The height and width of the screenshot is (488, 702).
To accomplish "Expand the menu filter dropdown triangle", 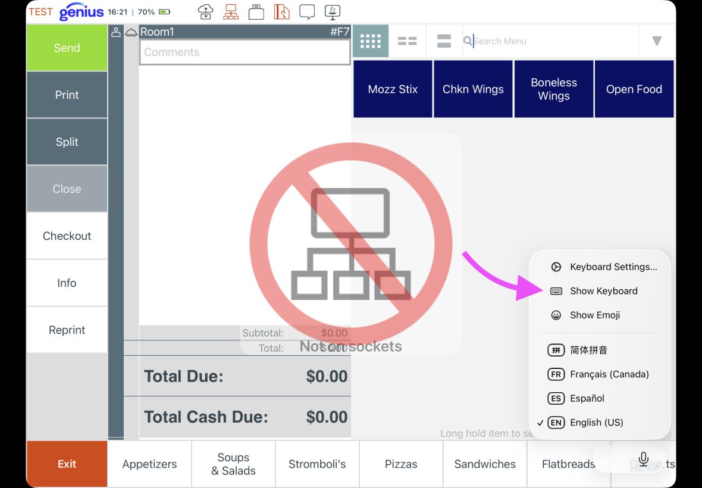I will pos(657,41).
